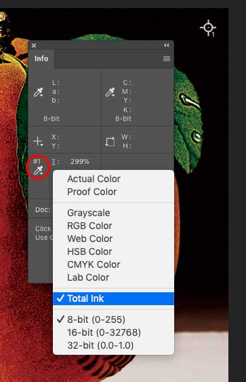
Task: Select 8-bit (0-255) depth option
Action: pos(113,319)
